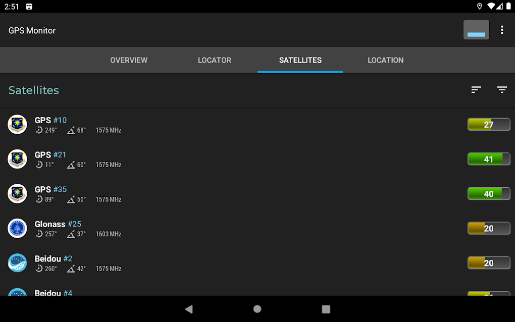Open the filter satellites icon

502,89
